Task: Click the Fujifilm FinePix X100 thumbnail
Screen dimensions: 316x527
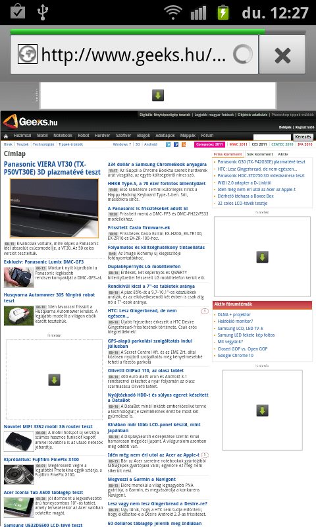Action: (19, 474)
